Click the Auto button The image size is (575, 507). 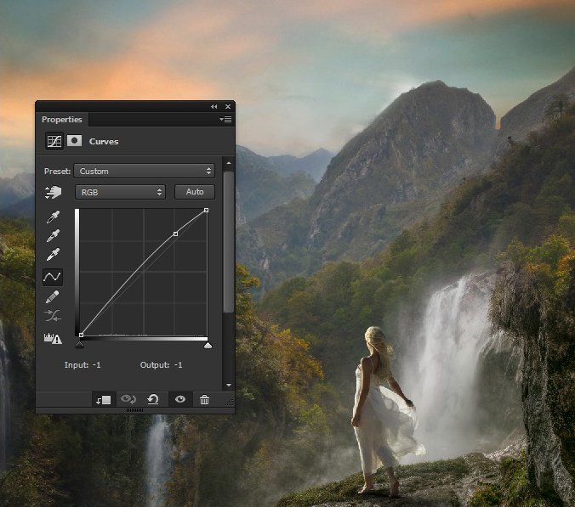(195, 192)
